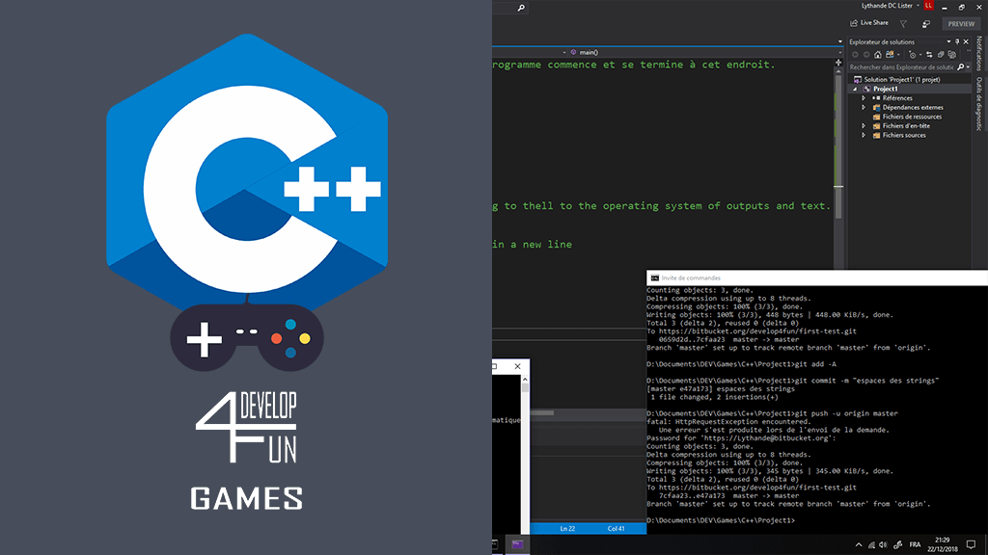
Task: Click the red LL account badge
Action: pos(929,6)
